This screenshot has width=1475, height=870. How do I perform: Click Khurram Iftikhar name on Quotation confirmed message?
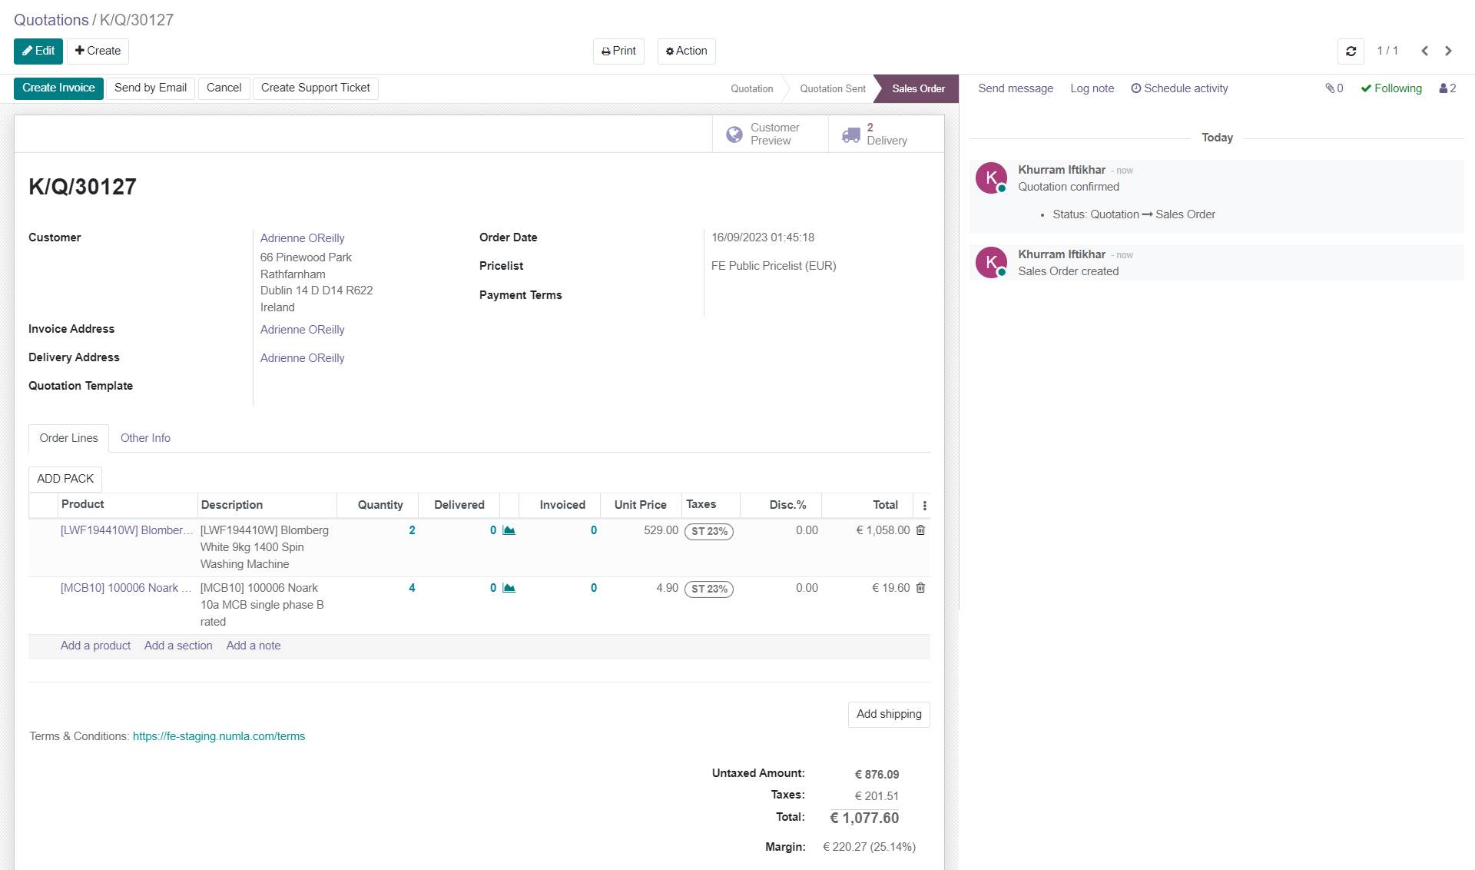(1062, 170)
